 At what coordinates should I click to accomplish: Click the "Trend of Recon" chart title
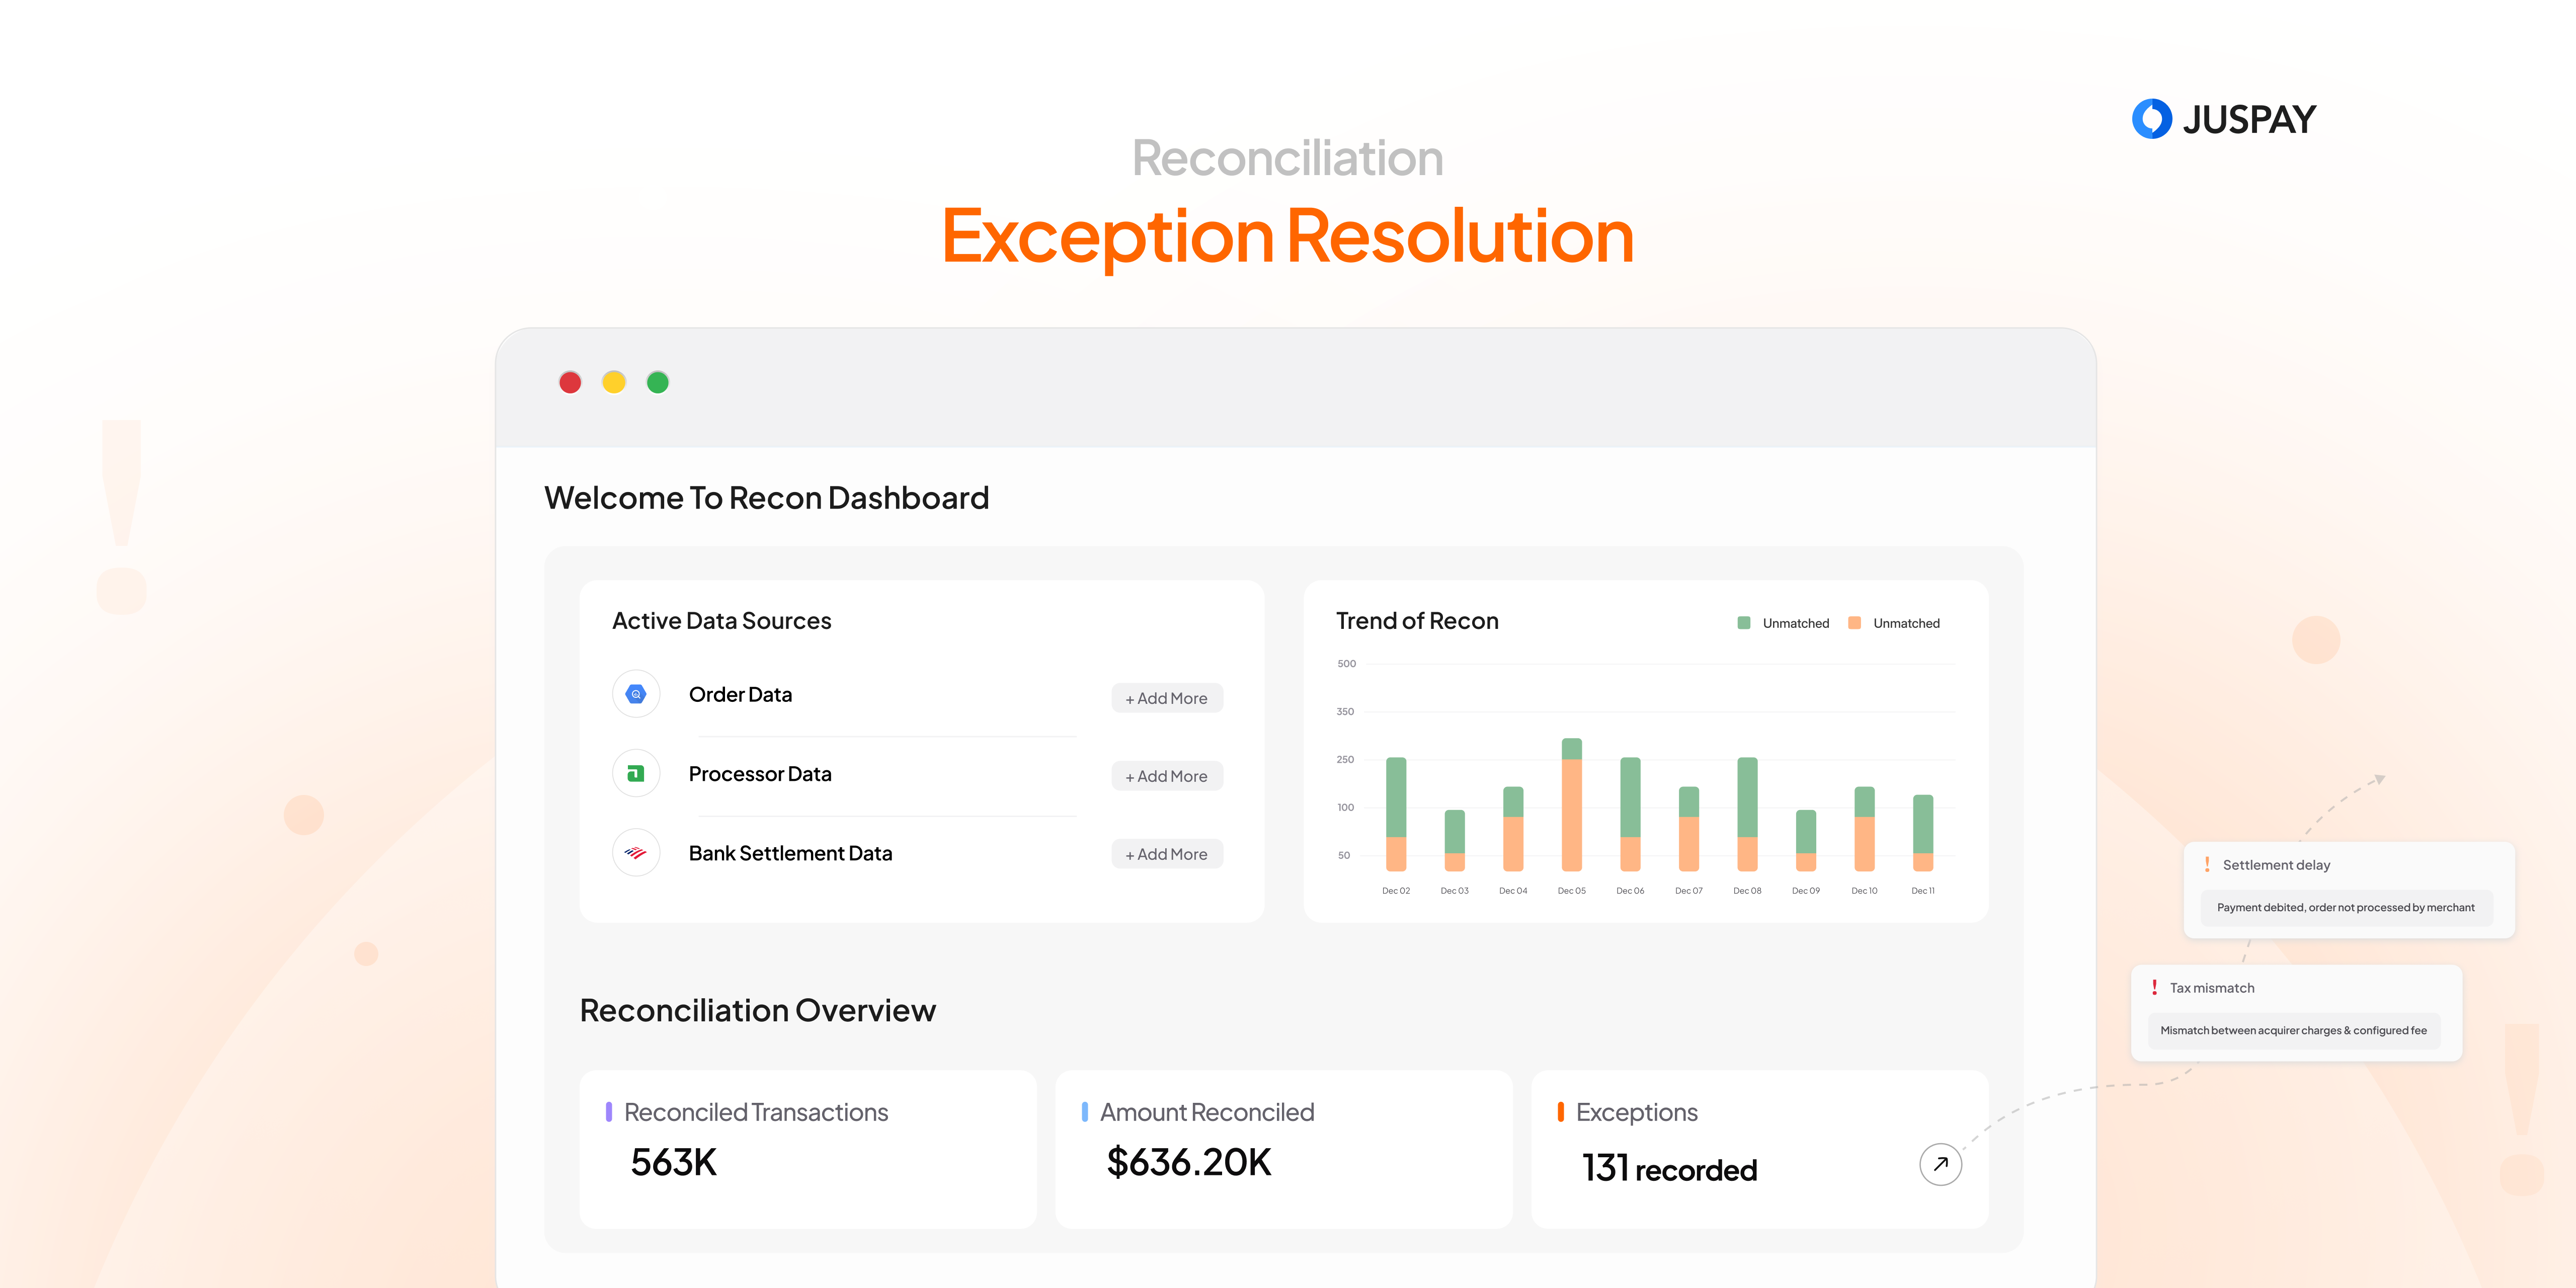coord(1417,621)
